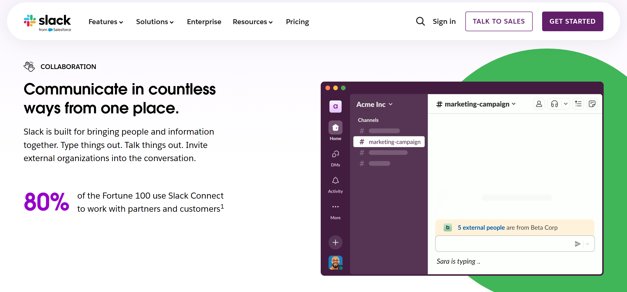Open the marketing-campaign channel title dropdown
Screen dimensions: 627x292
tap(476, 104)
